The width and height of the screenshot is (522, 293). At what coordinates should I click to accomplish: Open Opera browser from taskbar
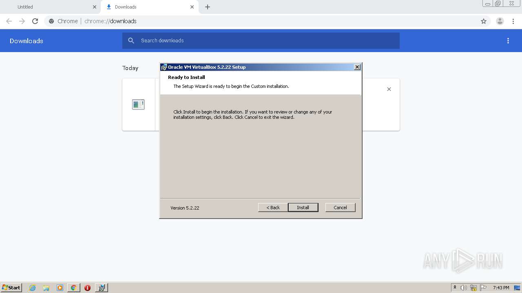pyautogui.click(x=87, y=288)
